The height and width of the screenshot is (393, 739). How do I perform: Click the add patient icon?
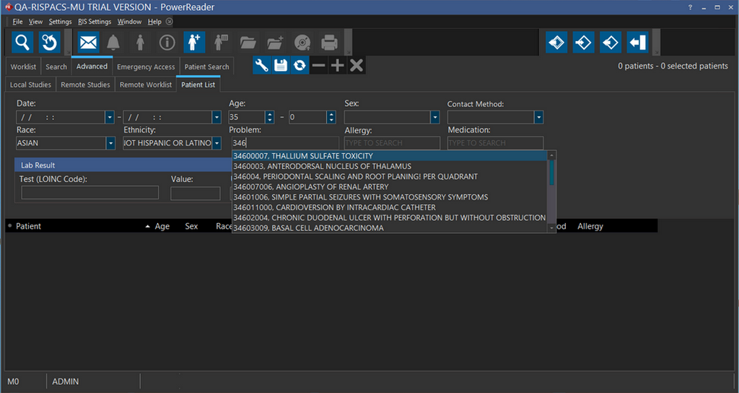point(194,43)
